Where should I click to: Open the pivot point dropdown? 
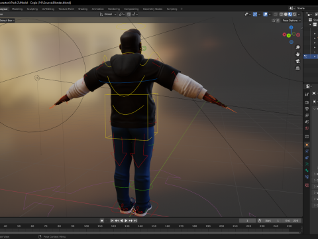click(x=122, y=15)
